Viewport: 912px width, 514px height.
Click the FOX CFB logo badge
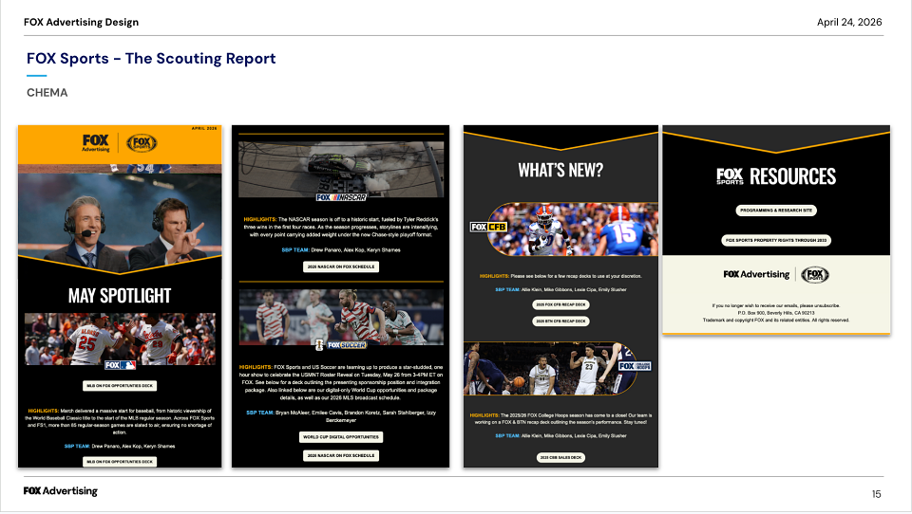point(488,227)
